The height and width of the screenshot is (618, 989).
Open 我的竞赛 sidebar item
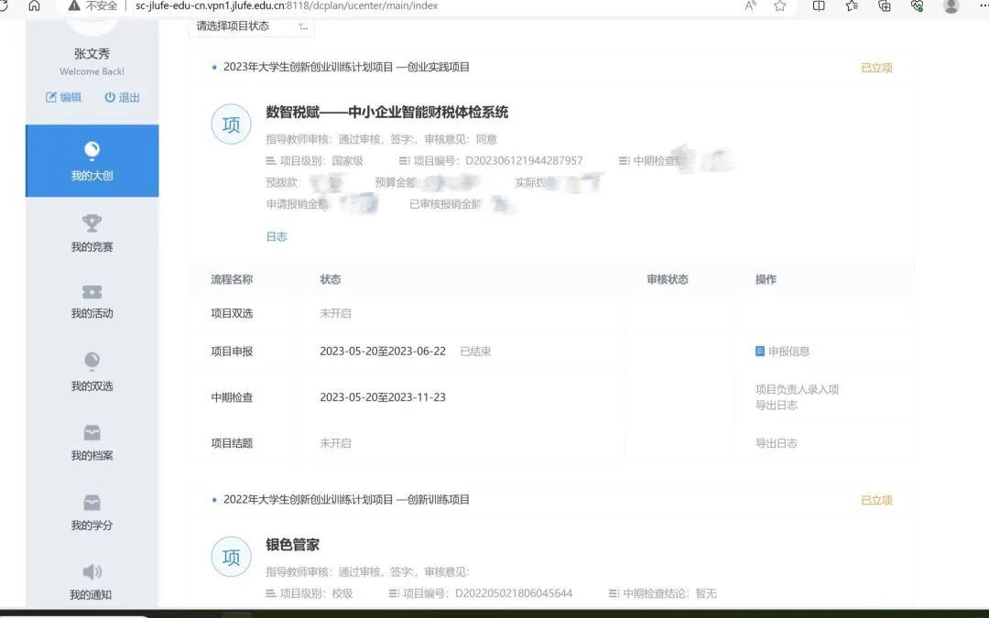(92, 233)
